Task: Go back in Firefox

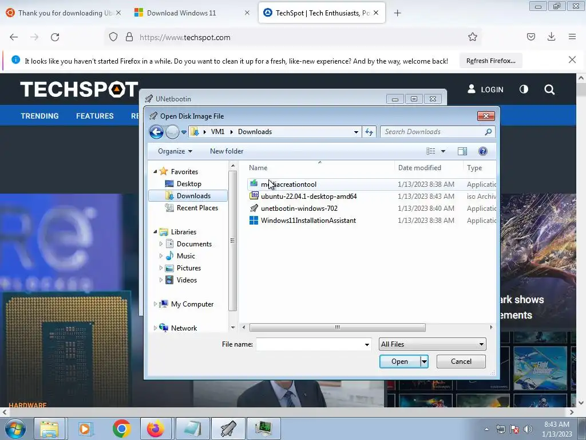Action: (x=14, y=37)
